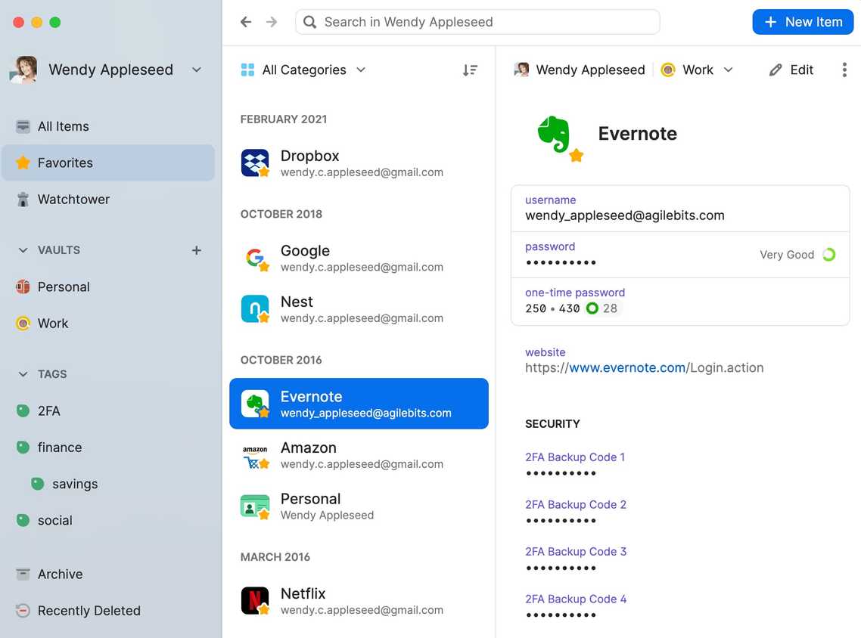Viewport: 861px width, 638px height.
Task: Click Wendy Appleseed name in detail header
Action: (x=590, y=70)
